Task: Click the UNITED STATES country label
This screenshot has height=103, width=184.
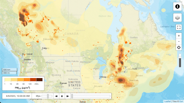Action: click(74, 84)
